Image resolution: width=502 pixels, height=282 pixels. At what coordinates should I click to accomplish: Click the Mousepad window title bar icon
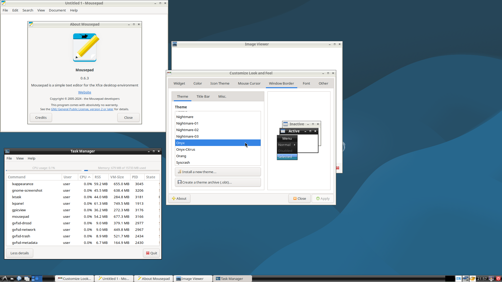pos(3,3)
